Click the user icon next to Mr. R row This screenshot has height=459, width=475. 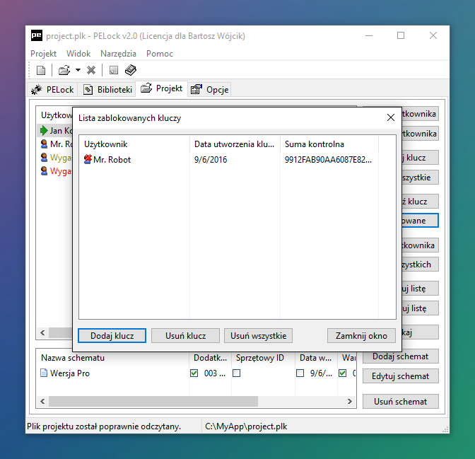tap(45, 144)
